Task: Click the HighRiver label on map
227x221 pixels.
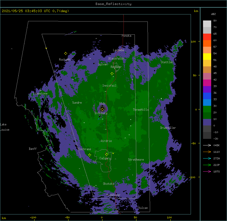Action: [113, 195]
